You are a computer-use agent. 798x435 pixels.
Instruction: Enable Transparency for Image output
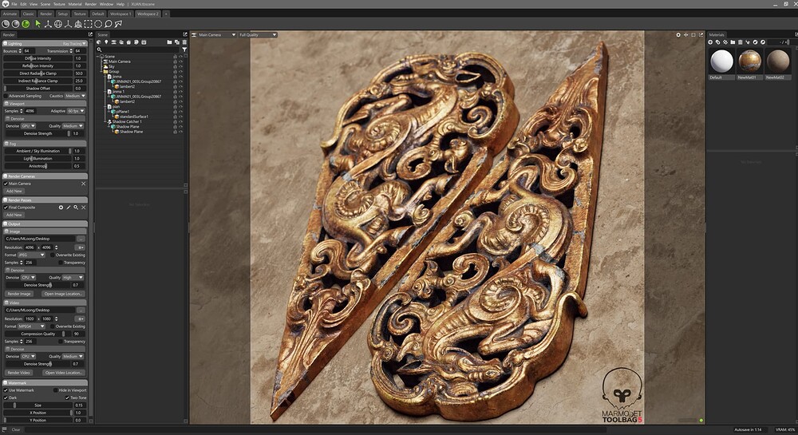pos(61,263)
